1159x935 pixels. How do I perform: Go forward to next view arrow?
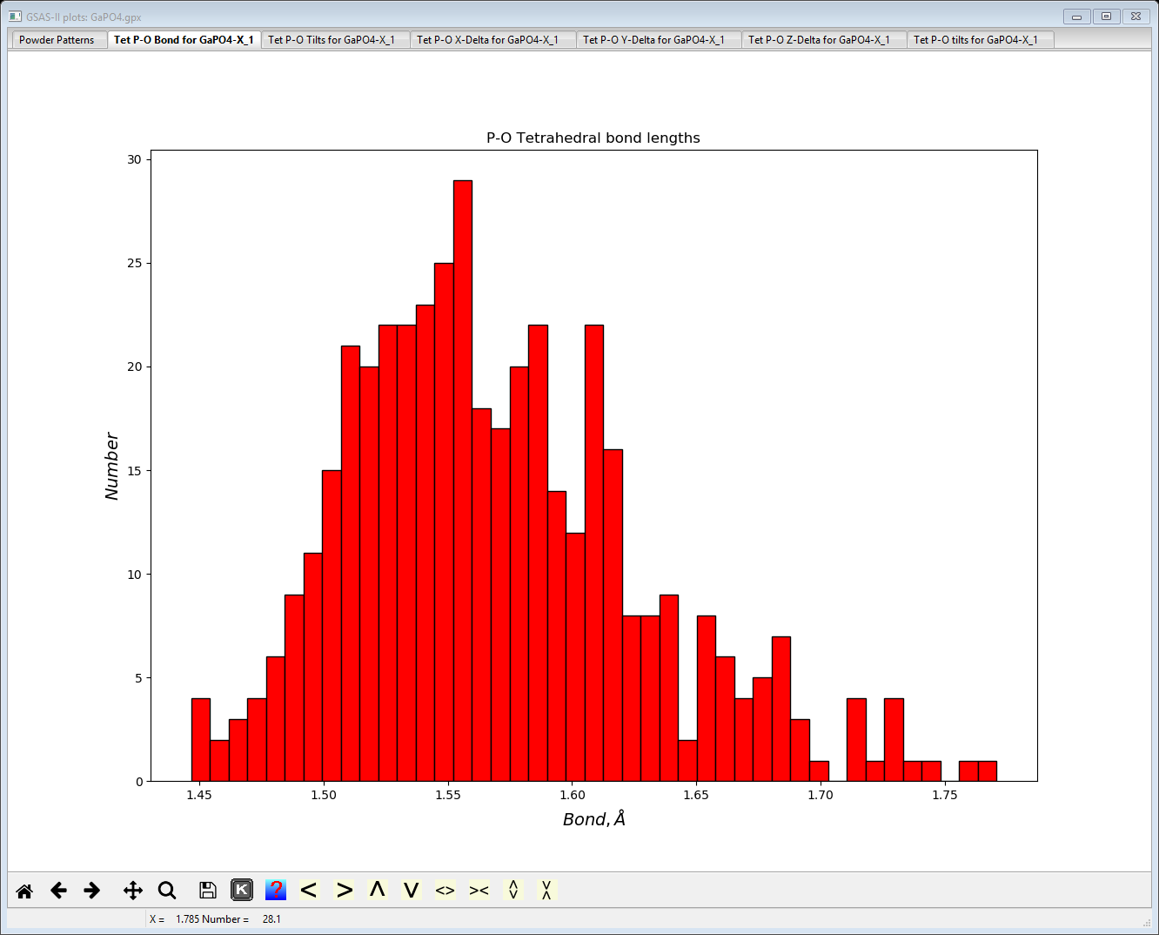point(91,891)
